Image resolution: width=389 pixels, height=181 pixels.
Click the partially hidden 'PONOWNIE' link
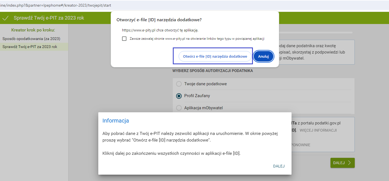(301, 145)
